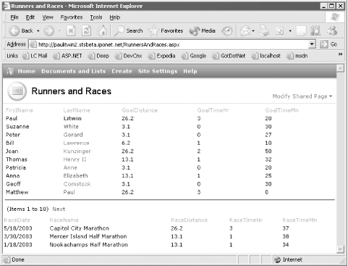348x266 pixels.
Task: Click the SharePoint site logo icon
Action: 10,71
